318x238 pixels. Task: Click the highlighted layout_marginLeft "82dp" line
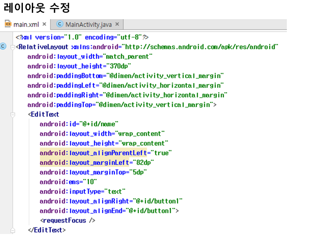97,163
